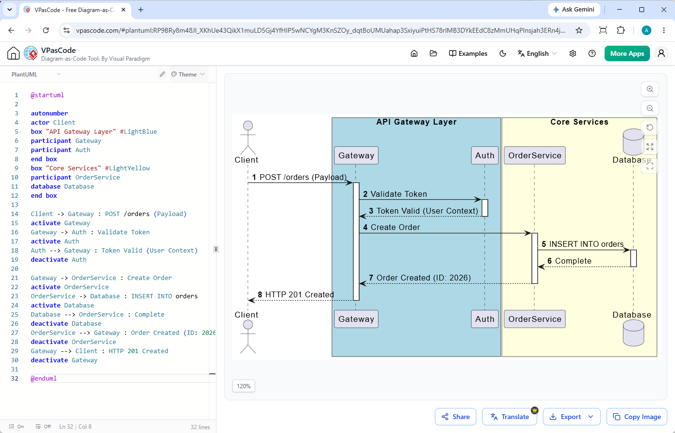Open settings via the gear icon

pos(573,53)
